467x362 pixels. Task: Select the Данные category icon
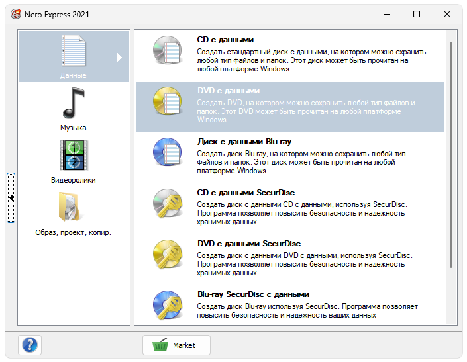coord(74,50)
